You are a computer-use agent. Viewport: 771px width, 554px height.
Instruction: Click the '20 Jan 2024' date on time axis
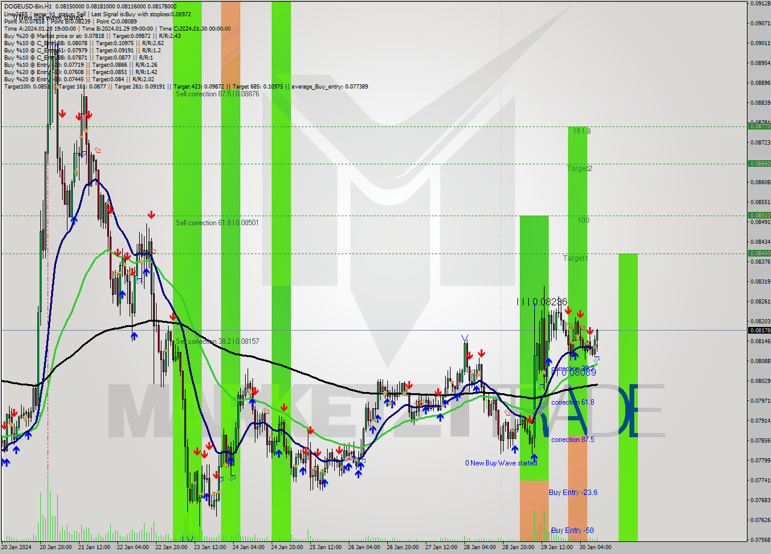[x=17, y=547]
